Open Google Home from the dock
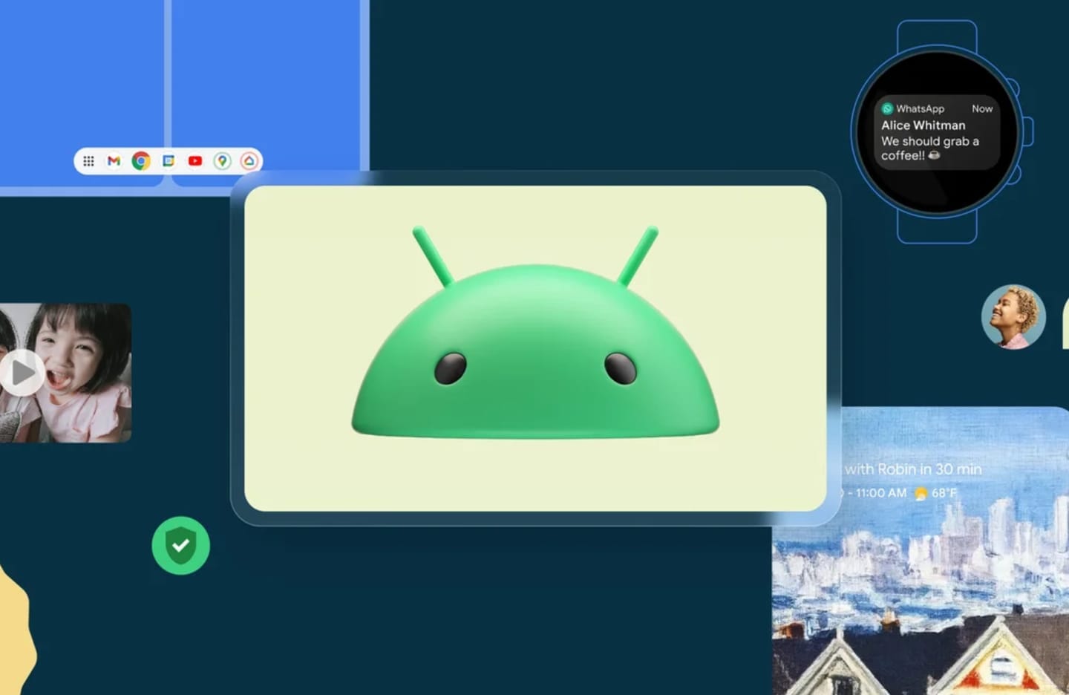Screen dimensions: 1069x695 [249, 161]
